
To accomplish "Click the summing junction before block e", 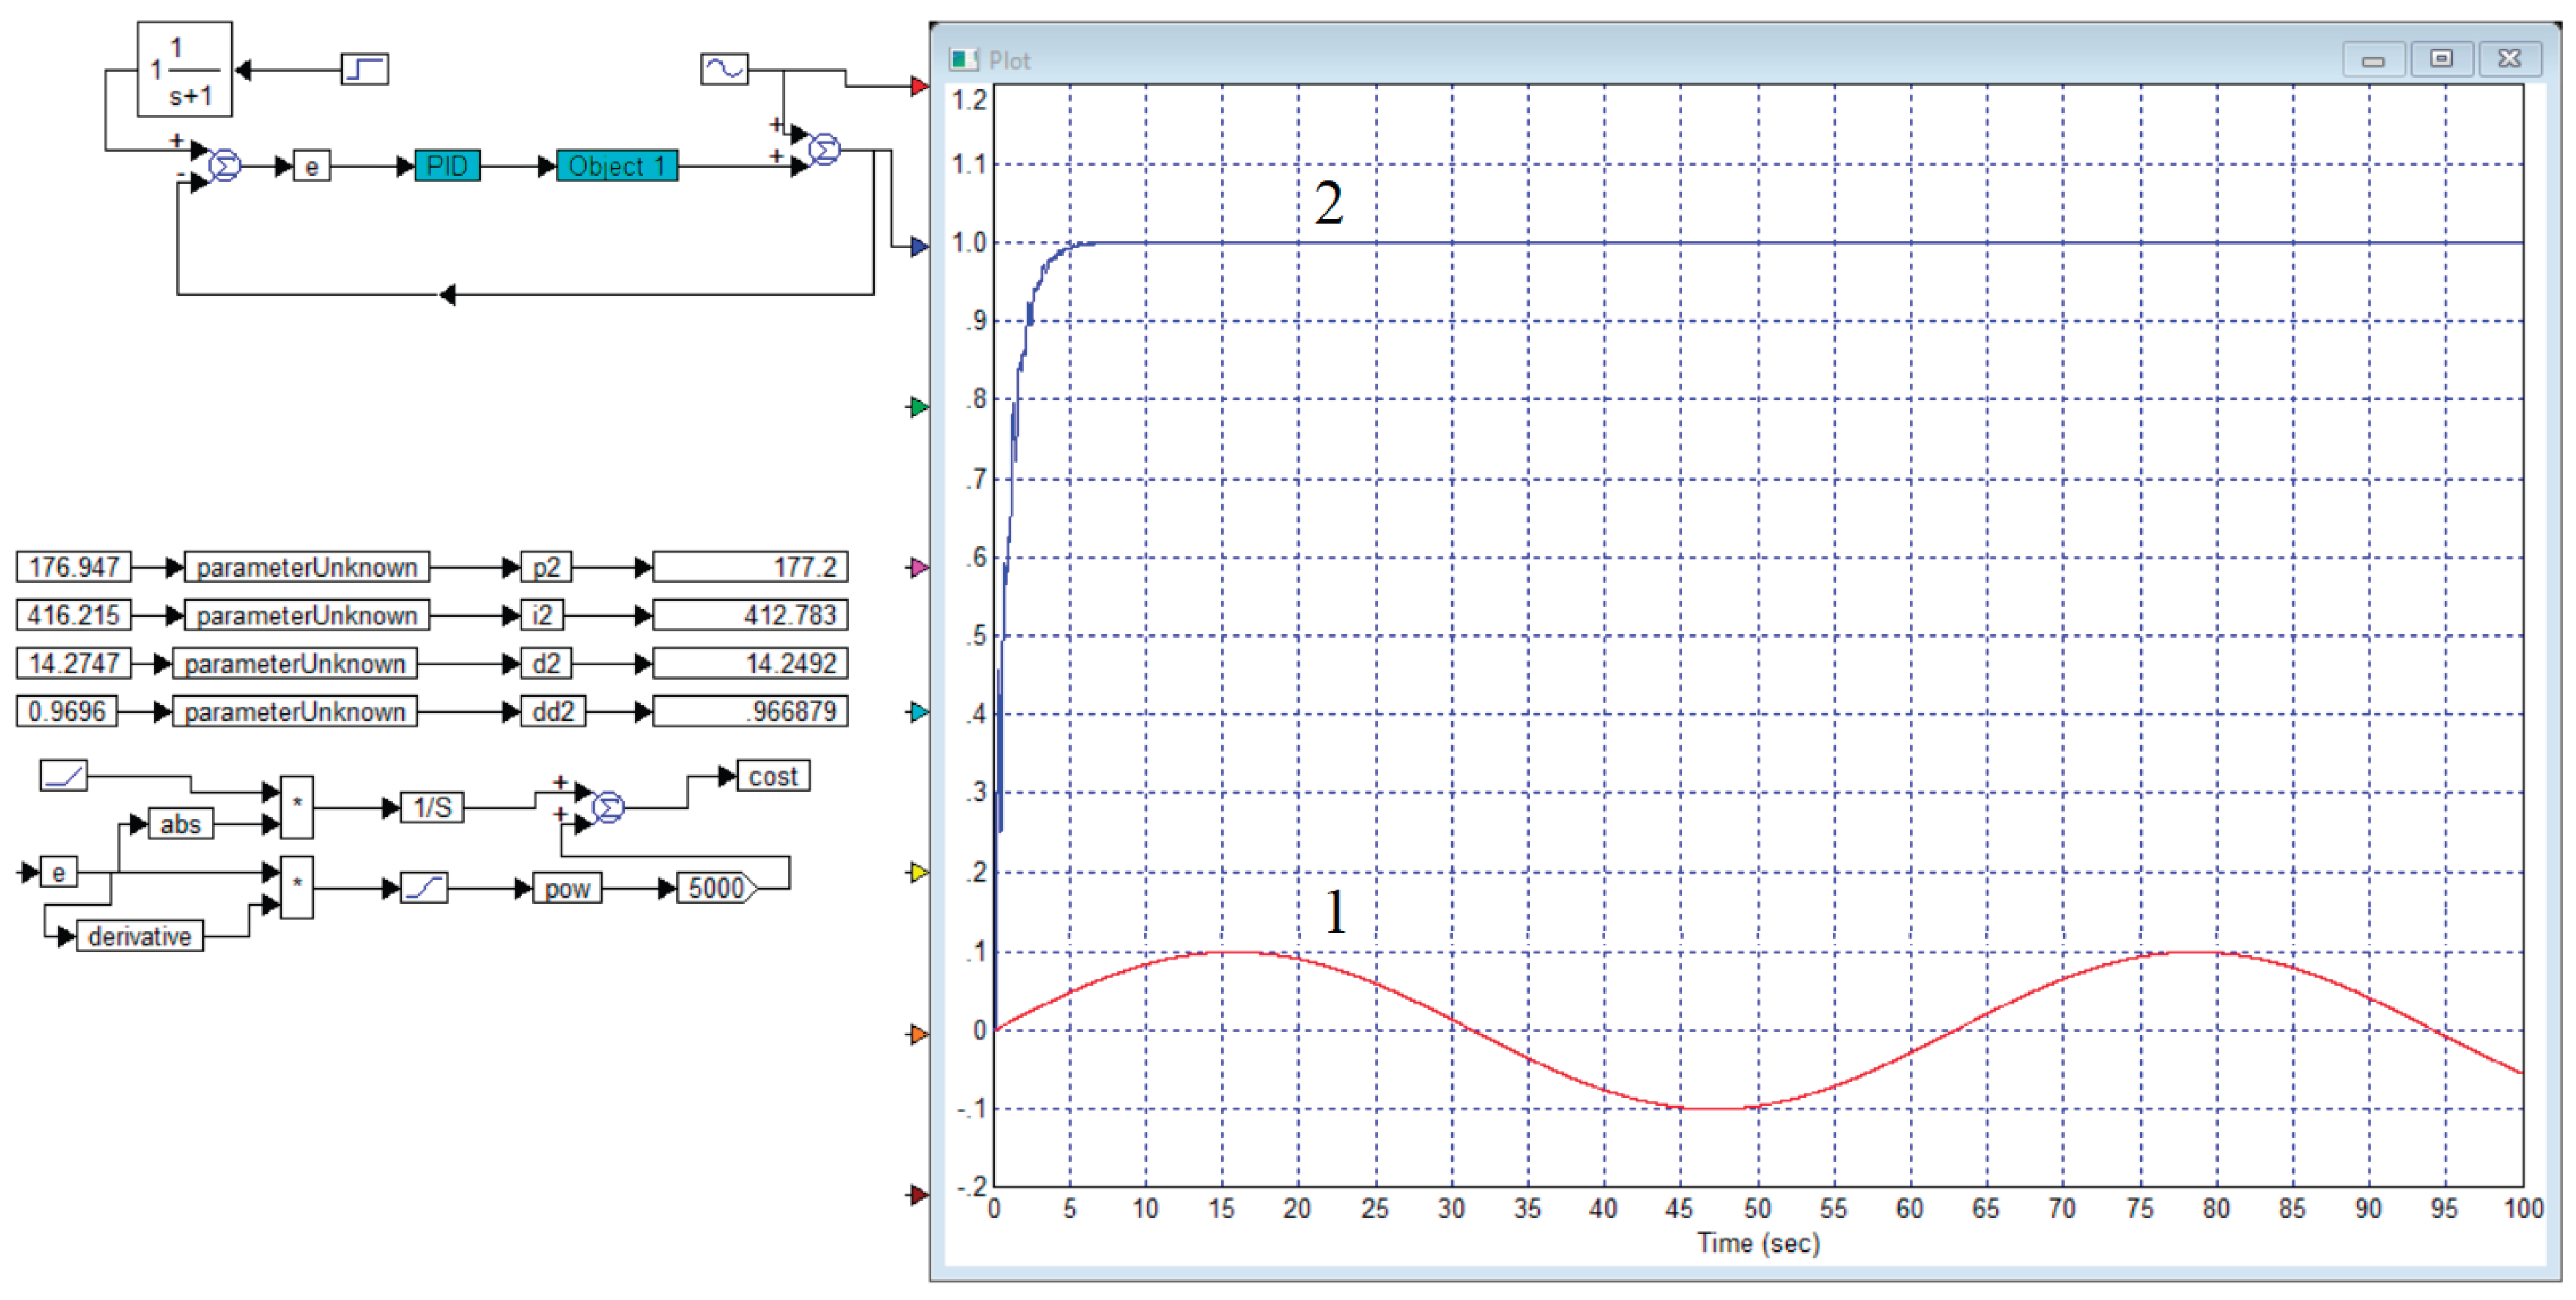I will click(x=225, y=166).
